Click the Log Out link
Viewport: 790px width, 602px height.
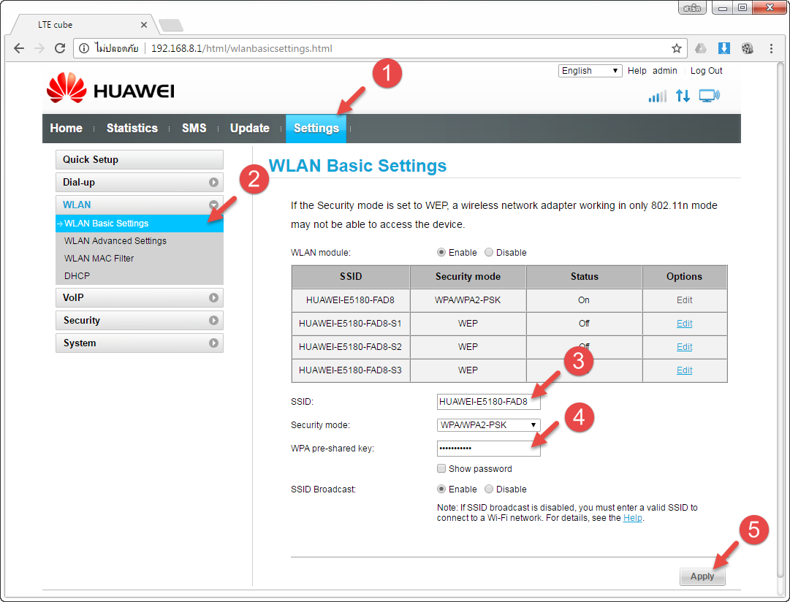(706, 71)
